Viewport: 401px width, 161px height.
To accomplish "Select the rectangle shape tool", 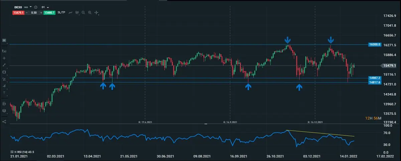I will pos(4,72).
